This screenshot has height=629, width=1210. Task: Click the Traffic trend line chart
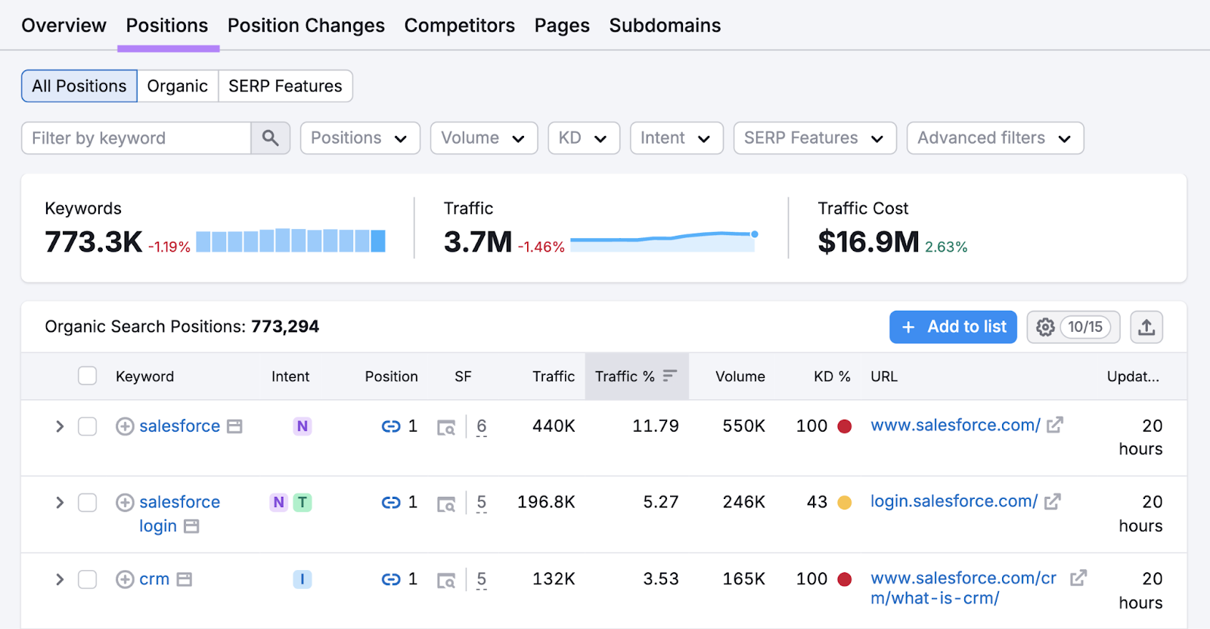click(x=663, y=240)
